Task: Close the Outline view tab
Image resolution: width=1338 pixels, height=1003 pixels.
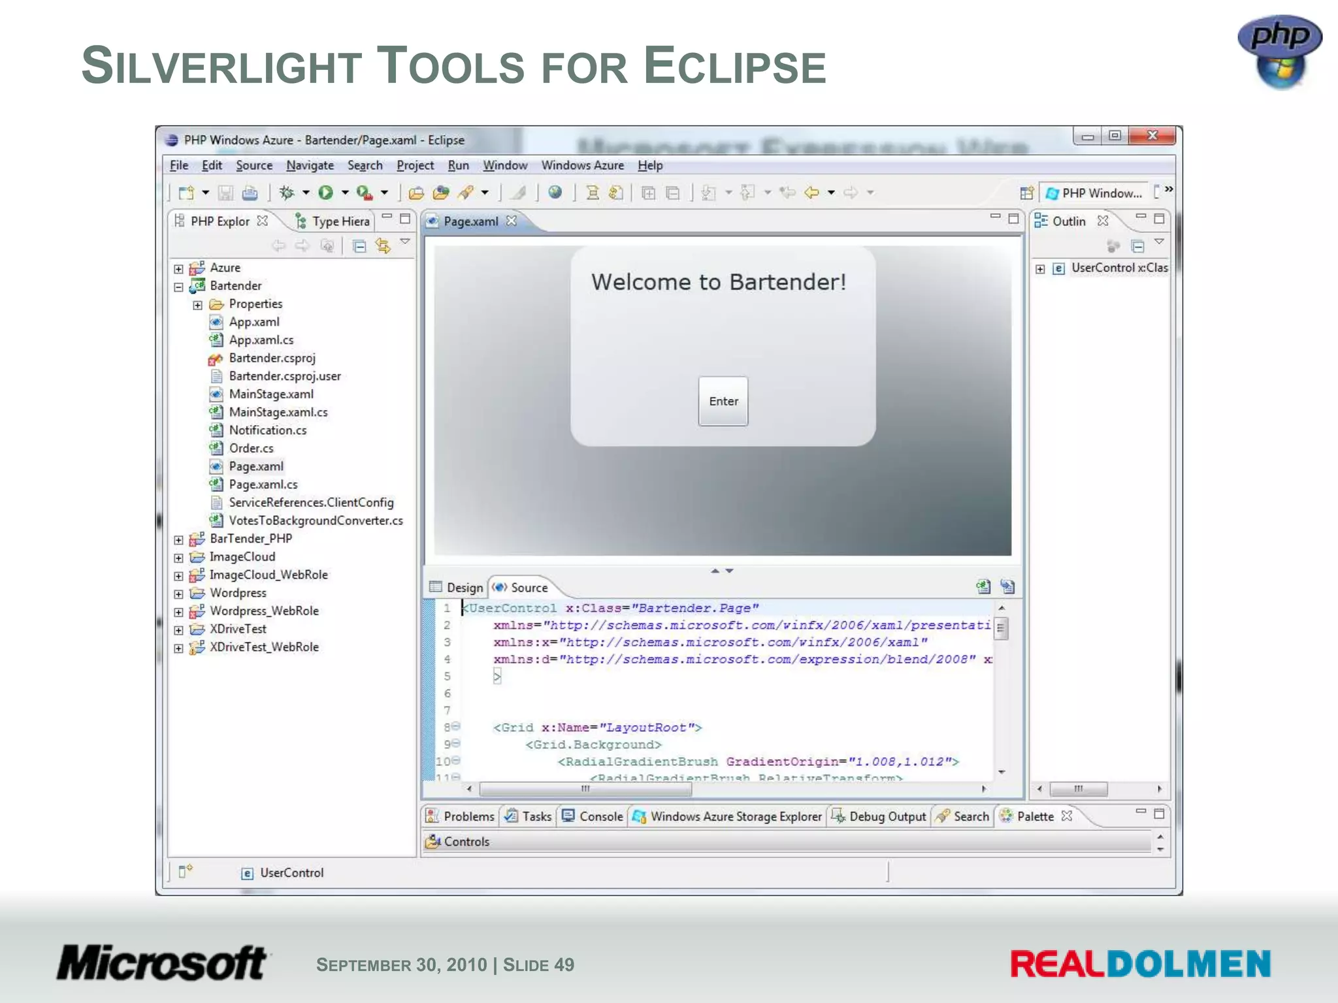Action: 1103,221
